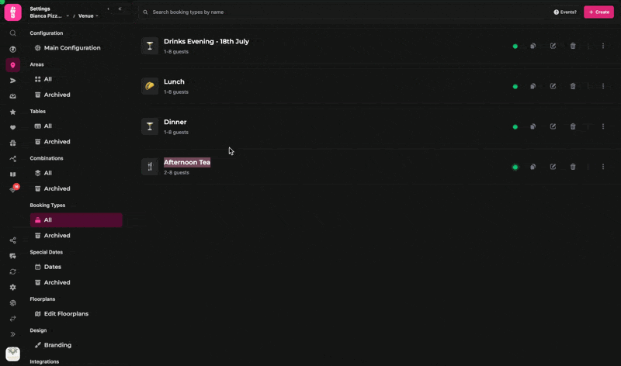Click the Lunch taco emoji thumbnail
Image resolution: width=621 pixels, height=366 pixels.
150,86
